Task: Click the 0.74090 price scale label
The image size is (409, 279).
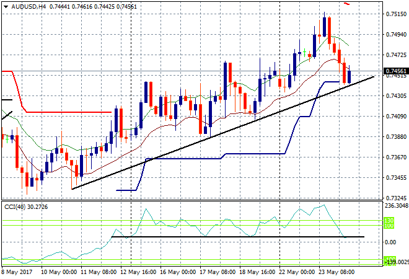Action: (396, 117)
